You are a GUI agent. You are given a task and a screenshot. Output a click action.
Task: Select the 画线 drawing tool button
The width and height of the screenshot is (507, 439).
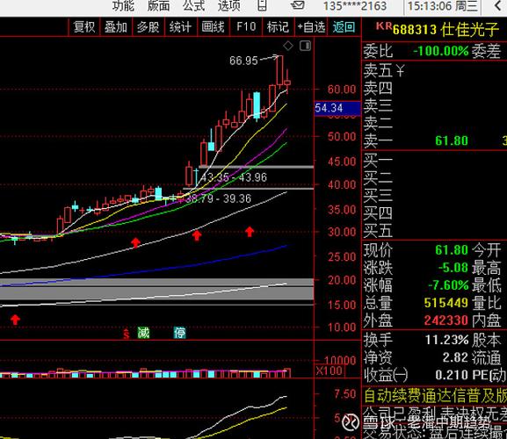[213, 27]
